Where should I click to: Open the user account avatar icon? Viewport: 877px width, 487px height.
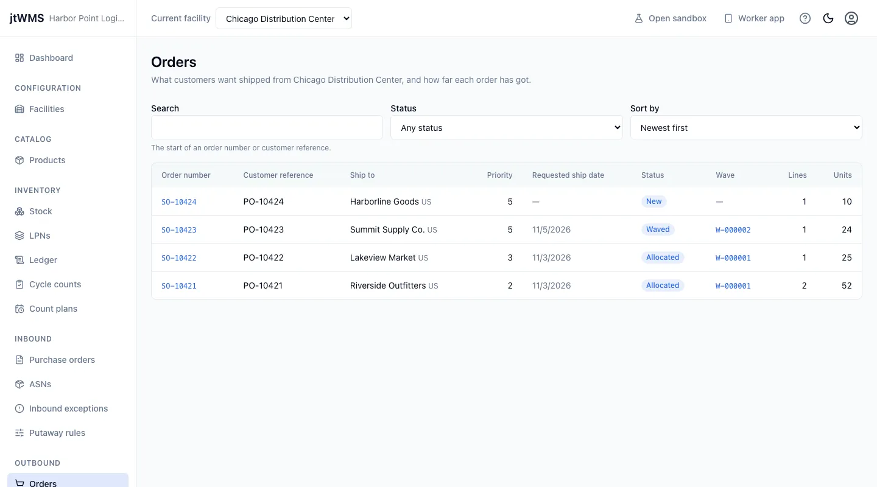(x=851, y=18)
